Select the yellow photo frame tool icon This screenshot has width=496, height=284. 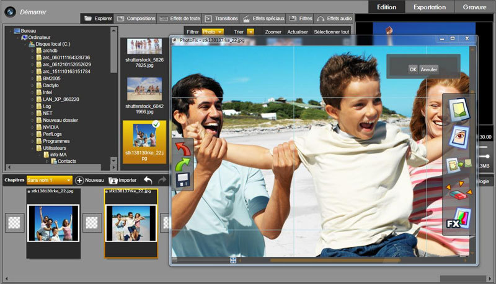pos(459,110)
